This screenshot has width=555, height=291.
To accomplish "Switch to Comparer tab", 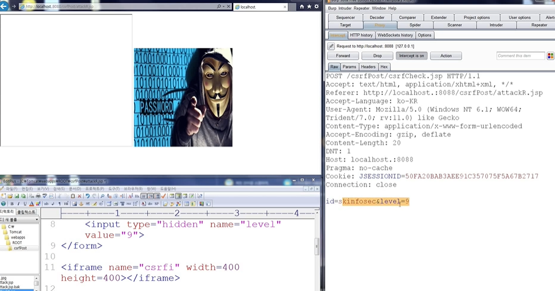I will (x=407, y=17).
